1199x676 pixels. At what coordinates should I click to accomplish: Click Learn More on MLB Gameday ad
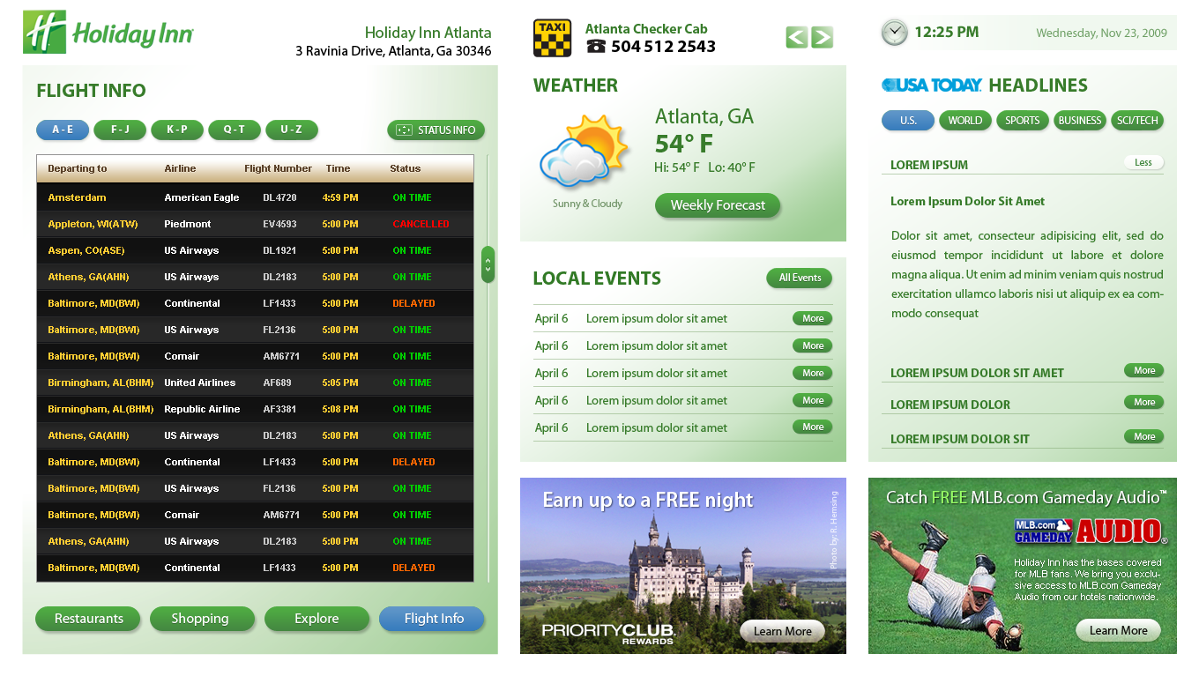pos(1118,630)
